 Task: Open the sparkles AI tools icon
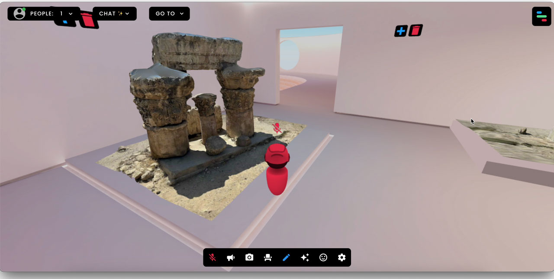[305, 257]
